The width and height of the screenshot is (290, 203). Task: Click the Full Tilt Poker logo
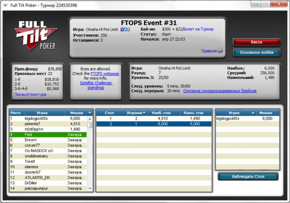(36, 36)
